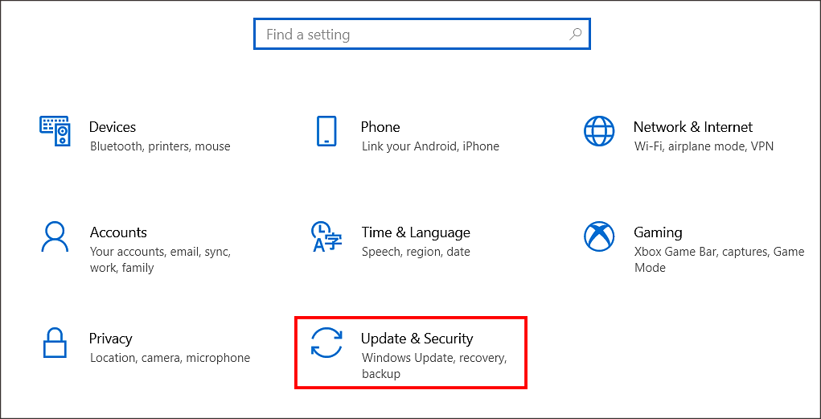Open the 'Time & Language' title
821x419 pixels.
pos(416,232)
